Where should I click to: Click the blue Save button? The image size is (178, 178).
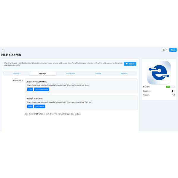tap(173, 50)
